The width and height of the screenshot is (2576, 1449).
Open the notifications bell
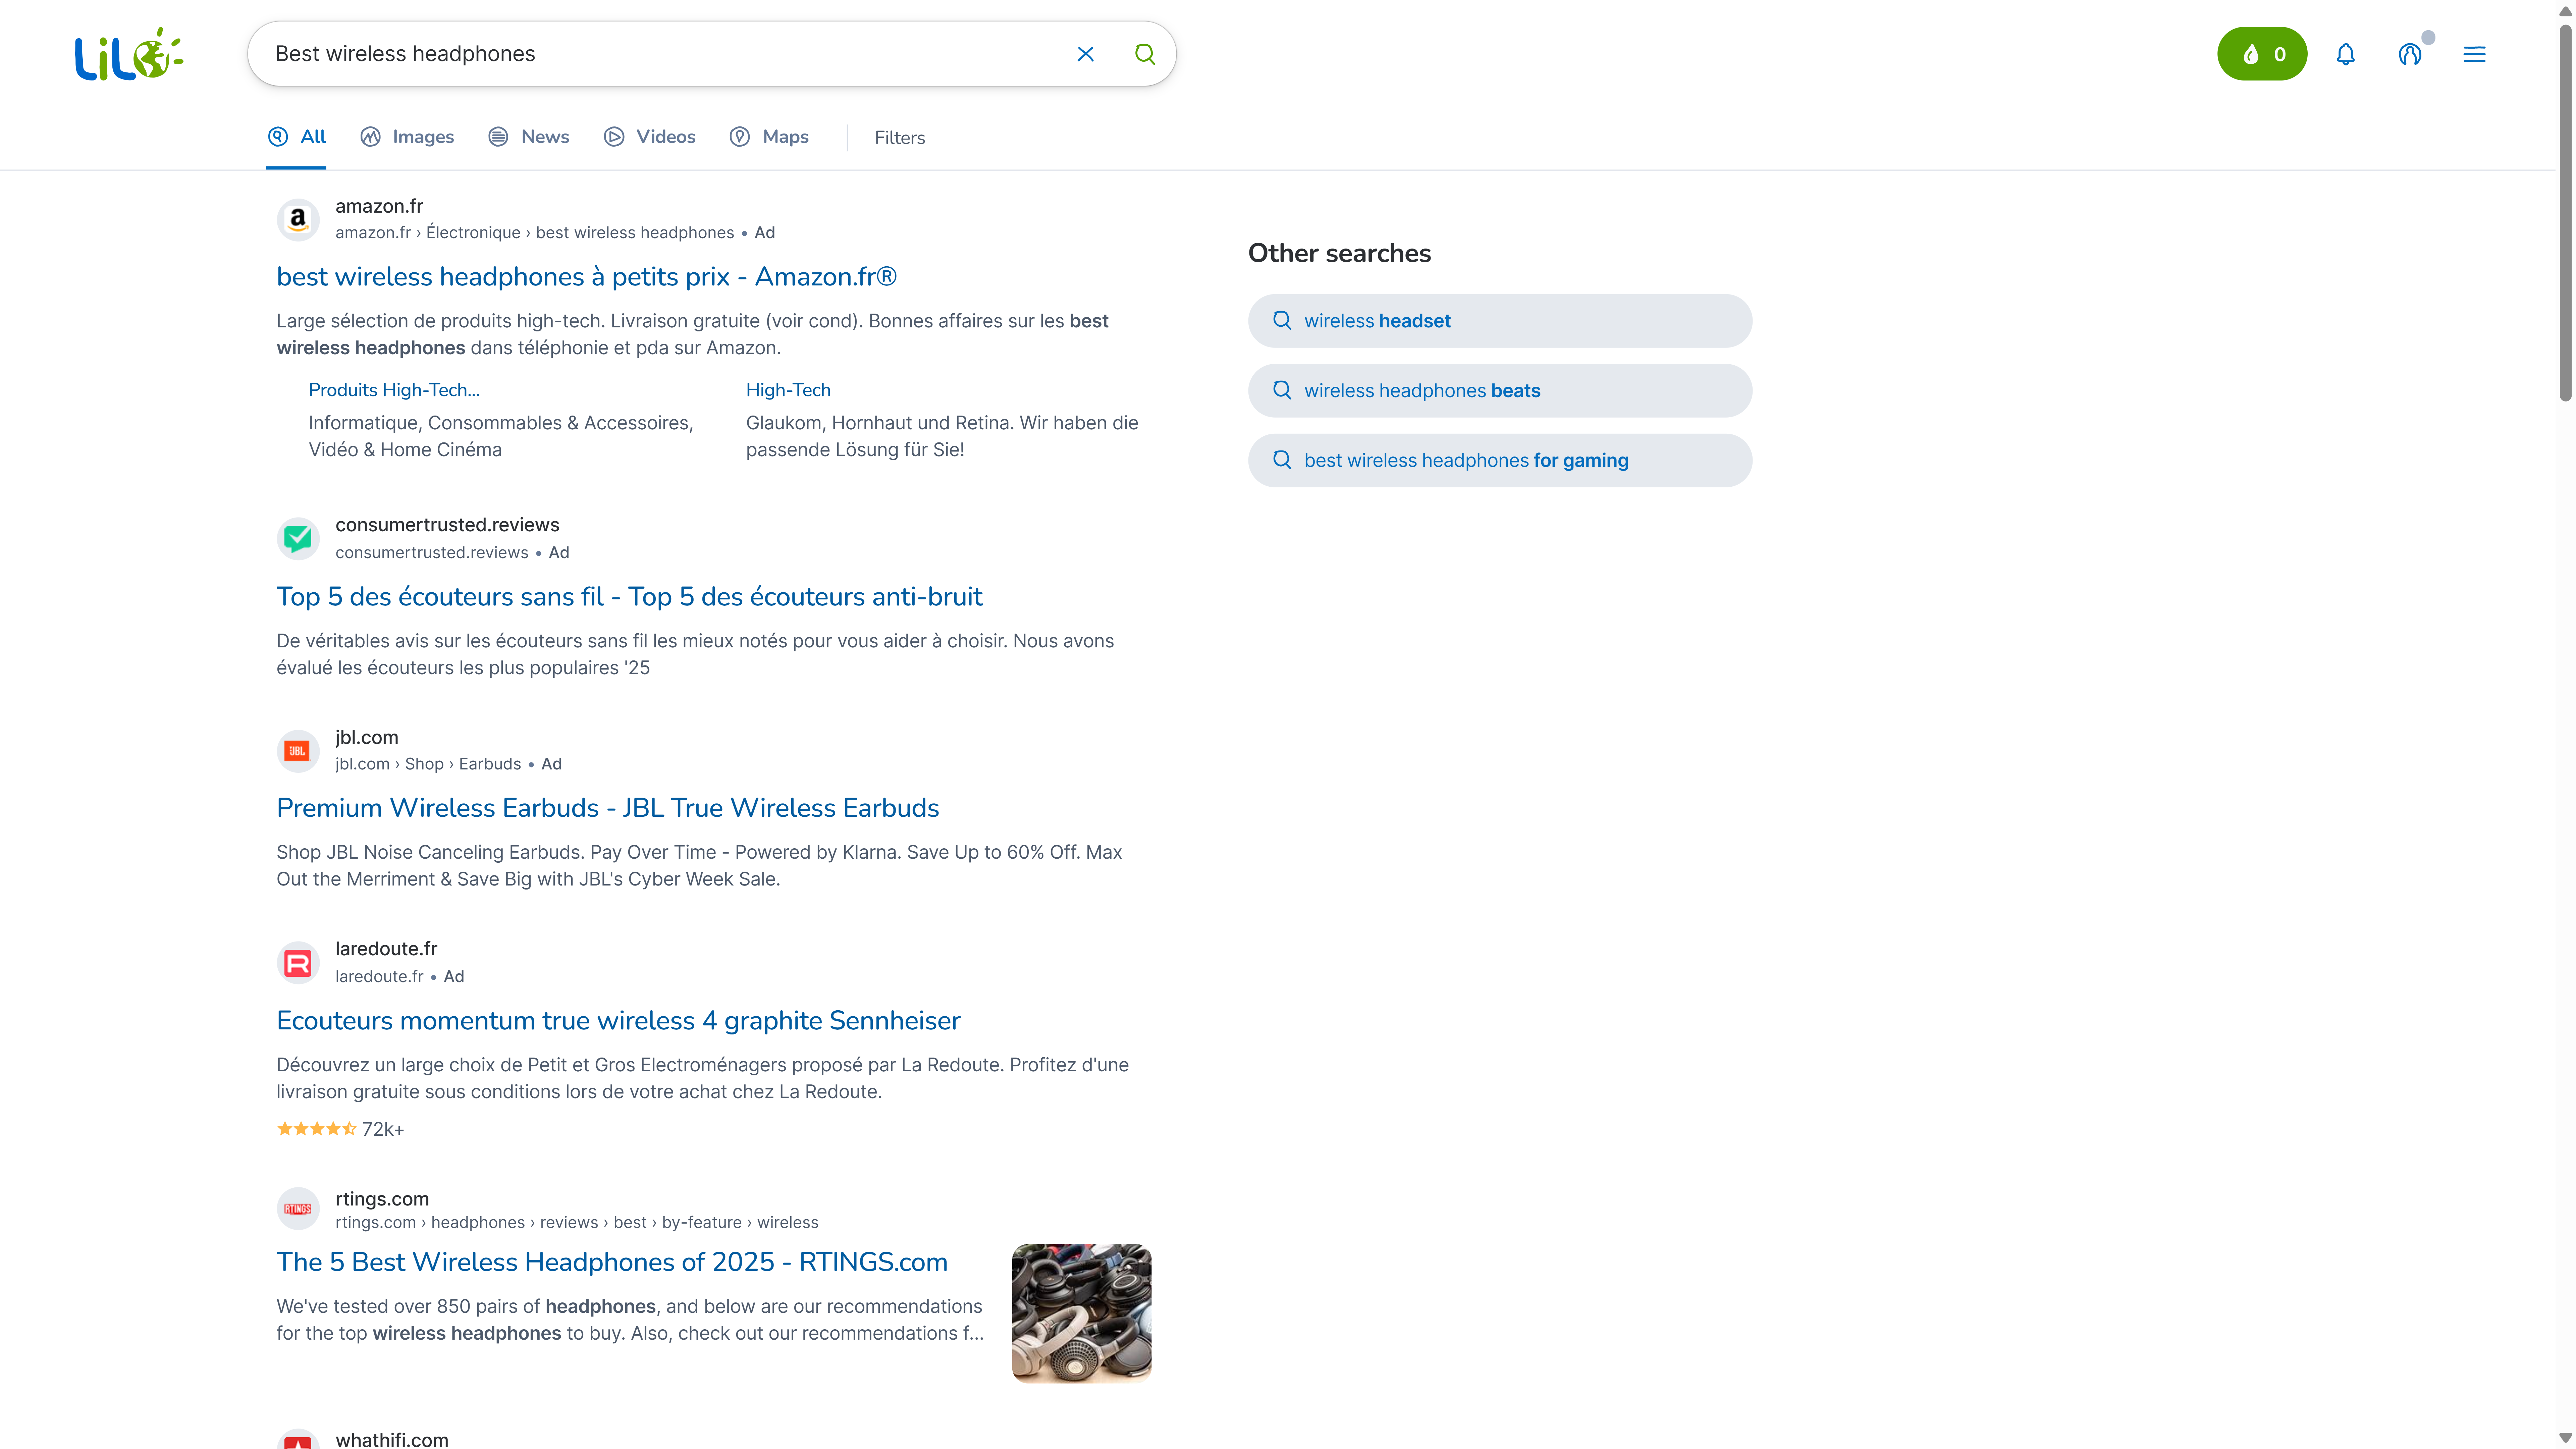(2345, 54)
